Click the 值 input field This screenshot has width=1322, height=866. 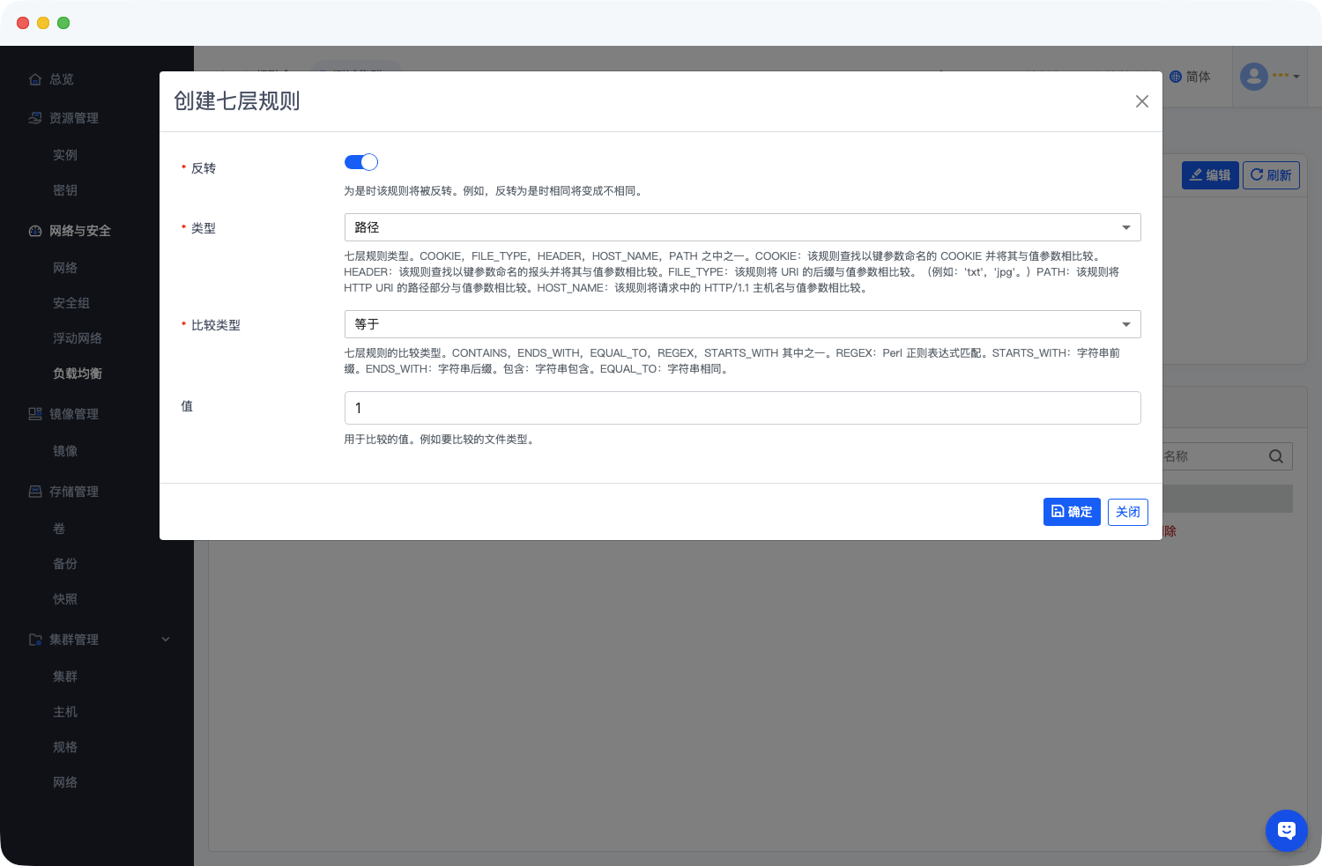741,408
